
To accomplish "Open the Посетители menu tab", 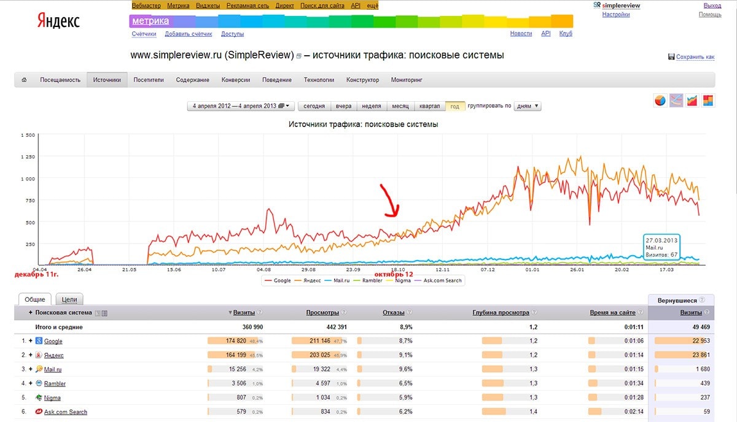I will [149, 80].
